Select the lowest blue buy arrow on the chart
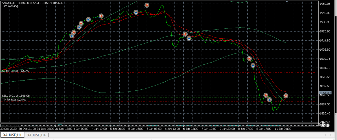This screenshot has height=140, width=337. pos(269,100)
